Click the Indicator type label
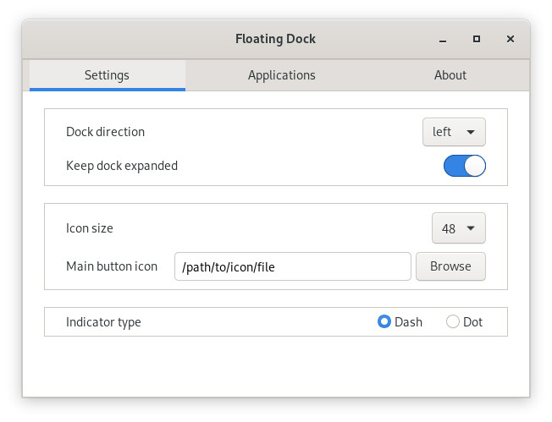 coord(103,322)
